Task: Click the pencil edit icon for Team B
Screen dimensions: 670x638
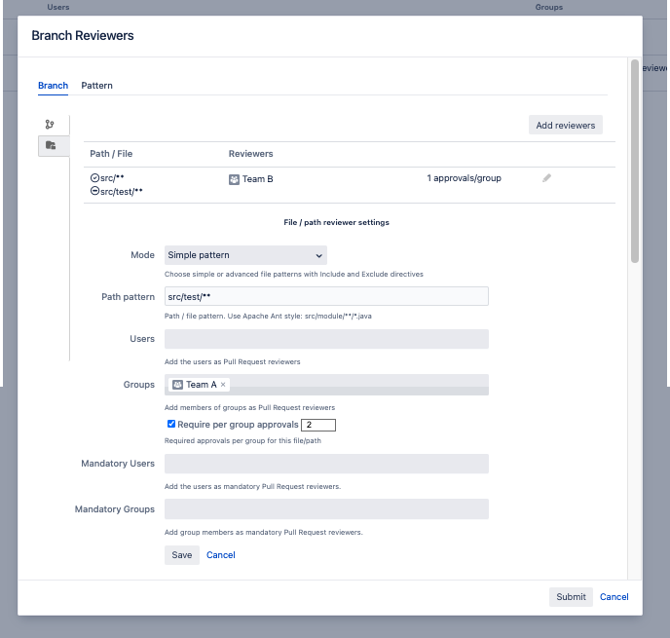Action: click(546, 178)
